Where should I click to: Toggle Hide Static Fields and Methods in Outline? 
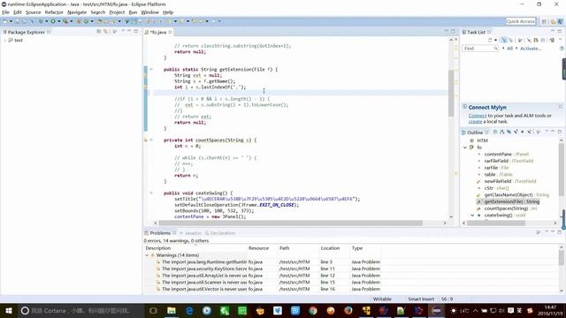pos(516,132)
